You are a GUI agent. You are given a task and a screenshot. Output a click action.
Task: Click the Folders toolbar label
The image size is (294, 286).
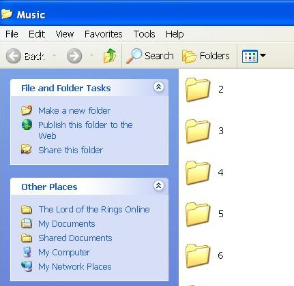click(x=214, y=56)
